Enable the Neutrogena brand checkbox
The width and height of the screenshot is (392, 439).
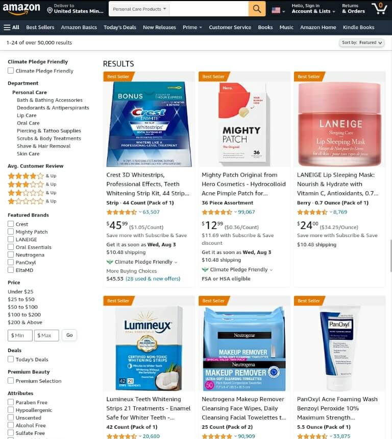pyautogui.click(x=11, y=255)
